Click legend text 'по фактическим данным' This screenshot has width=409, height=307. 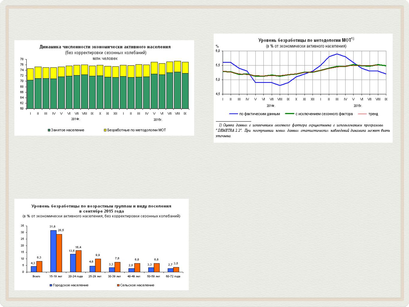pos(259,114)
